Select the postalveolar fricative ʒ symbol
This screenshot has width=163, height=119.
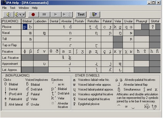click(82, 52)
